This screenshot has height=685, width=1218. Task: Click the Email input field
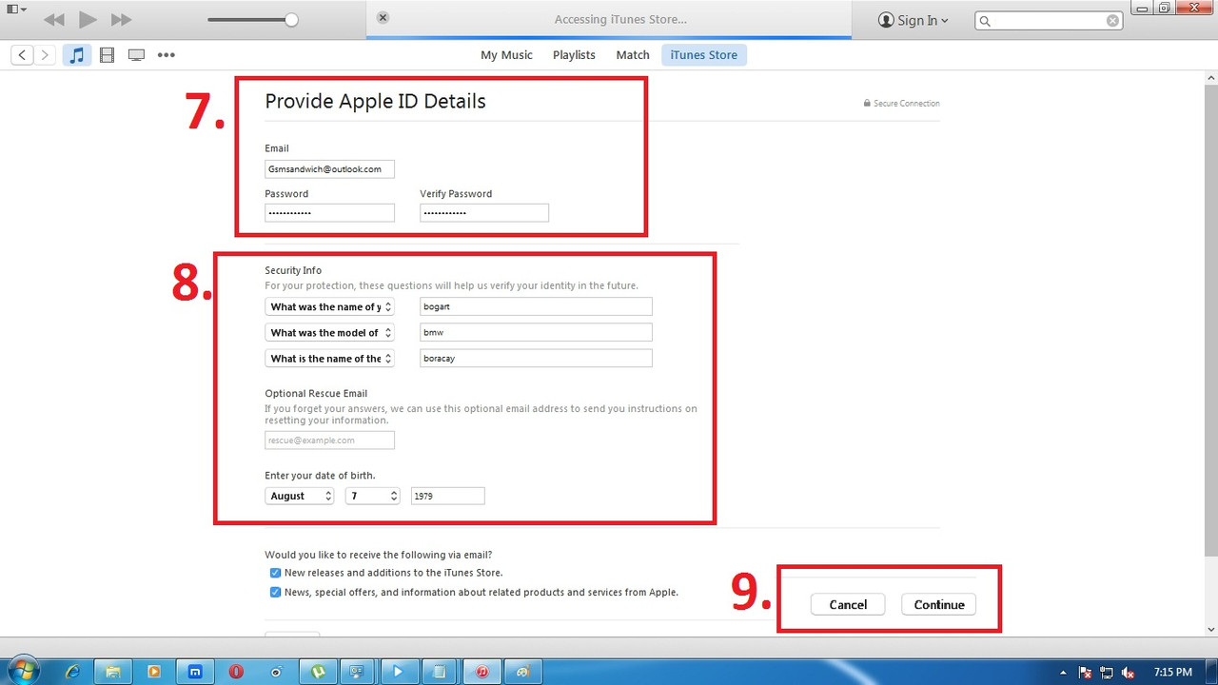click(329, 168)
